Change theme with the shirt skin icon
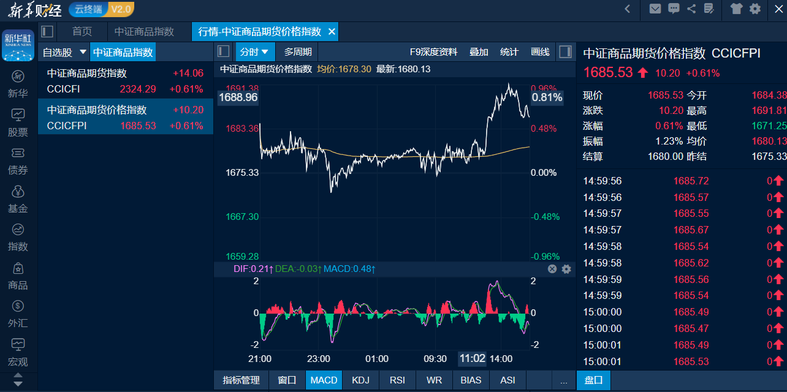The height and width of the screenshot is (392, 787). [x=736, y=9]
